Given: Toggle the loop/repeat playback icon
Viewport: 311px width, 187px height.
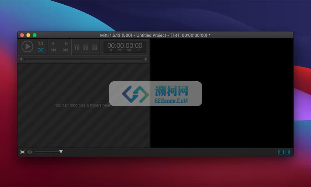Looking at the screenshot, I should 41,43.
